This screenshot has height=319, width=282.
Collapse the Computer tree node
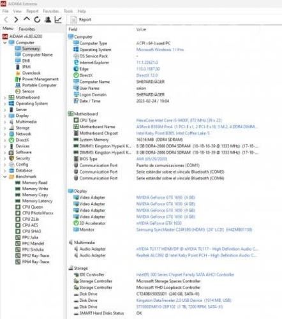(x=5, y=43)
